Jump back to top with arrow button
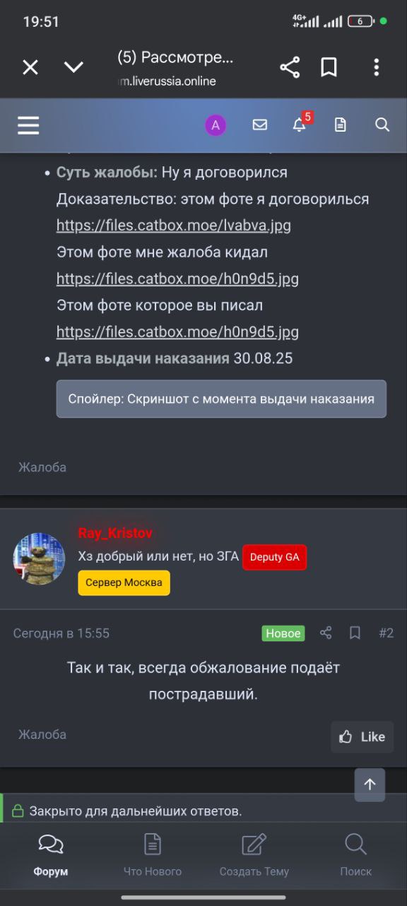407x906 pixels. (370, 784)
